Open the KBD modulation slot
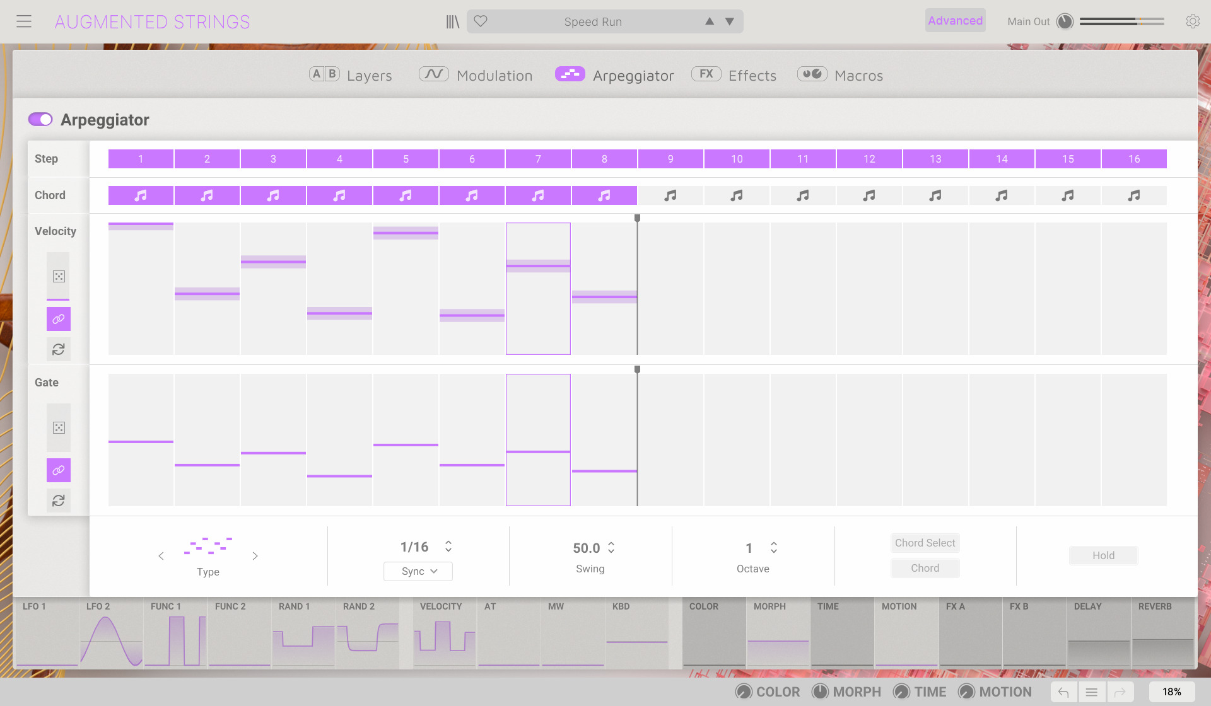 click(x=637, y=633)
